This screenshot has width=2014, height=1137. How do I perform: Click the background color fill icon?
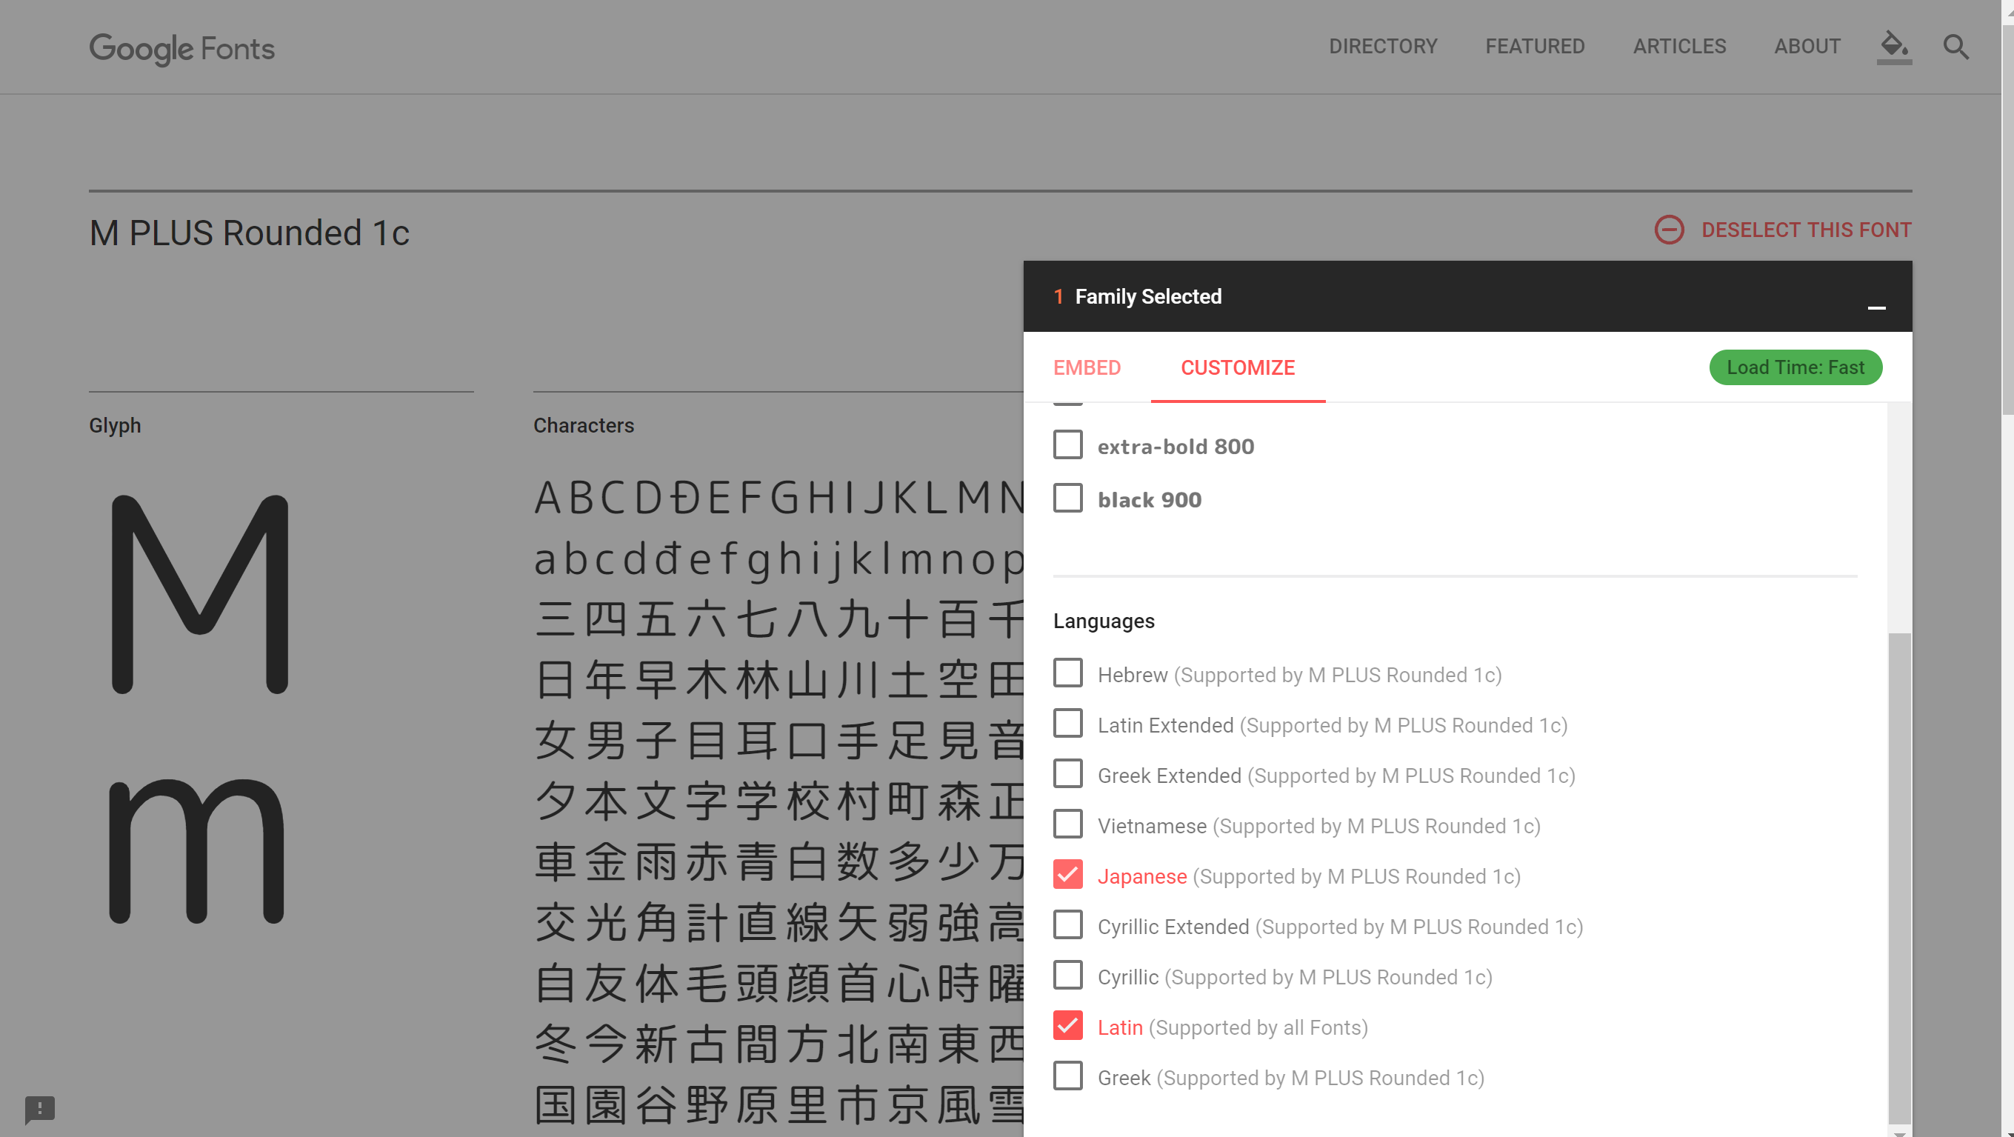click(1893, 47)
